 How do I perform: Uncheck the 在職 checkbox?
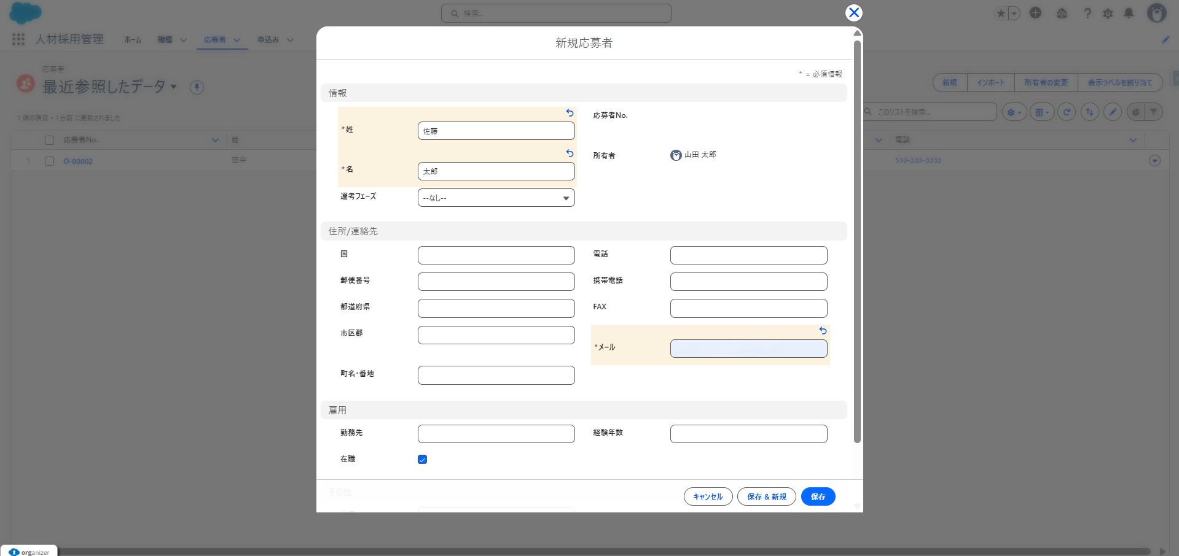[422, 460]
